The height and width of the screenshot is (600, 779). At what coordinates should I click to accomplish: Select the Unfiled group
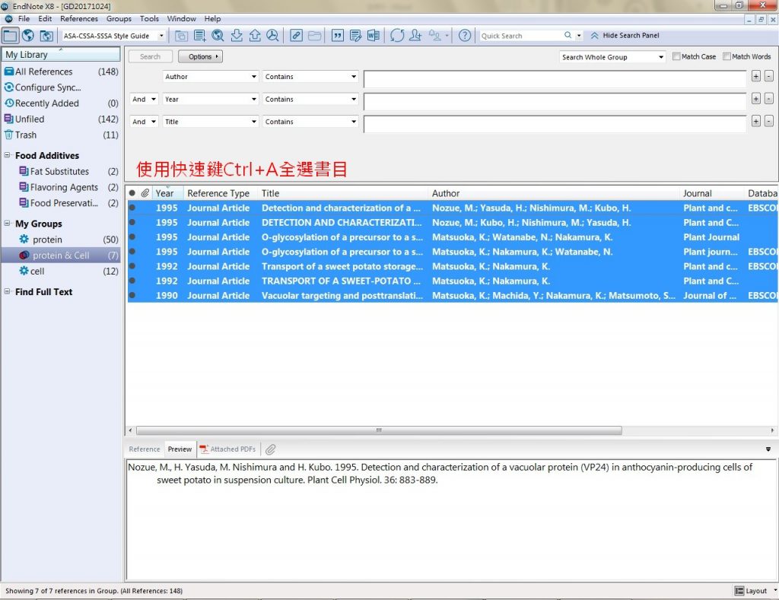point(61,119)
